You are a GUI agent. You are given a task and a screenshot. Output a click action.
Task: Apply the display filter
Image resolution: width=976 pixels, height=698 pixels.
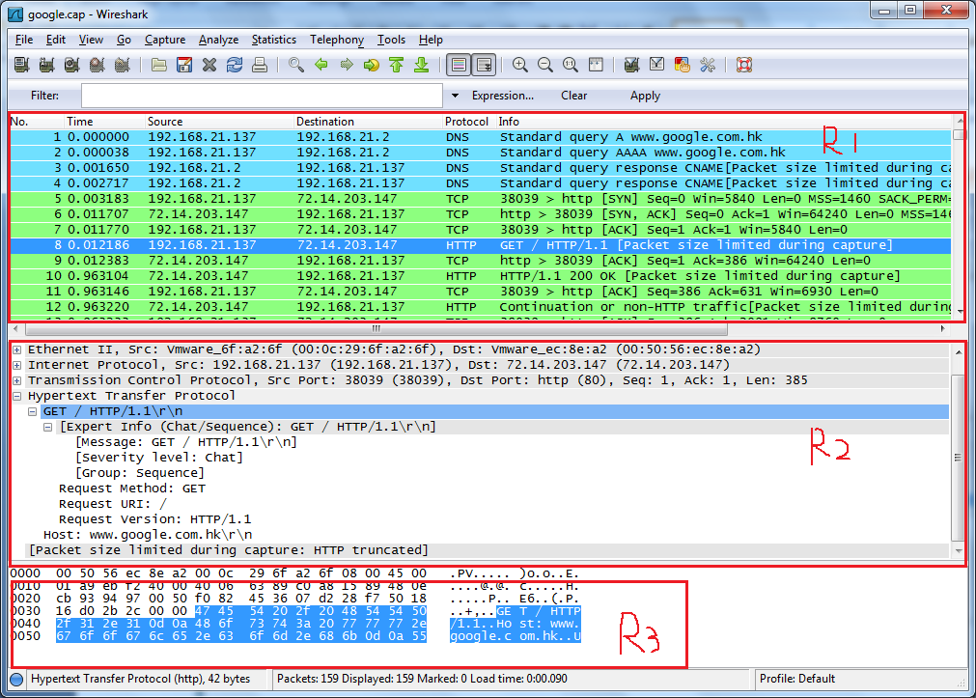[x=645, y=96]
